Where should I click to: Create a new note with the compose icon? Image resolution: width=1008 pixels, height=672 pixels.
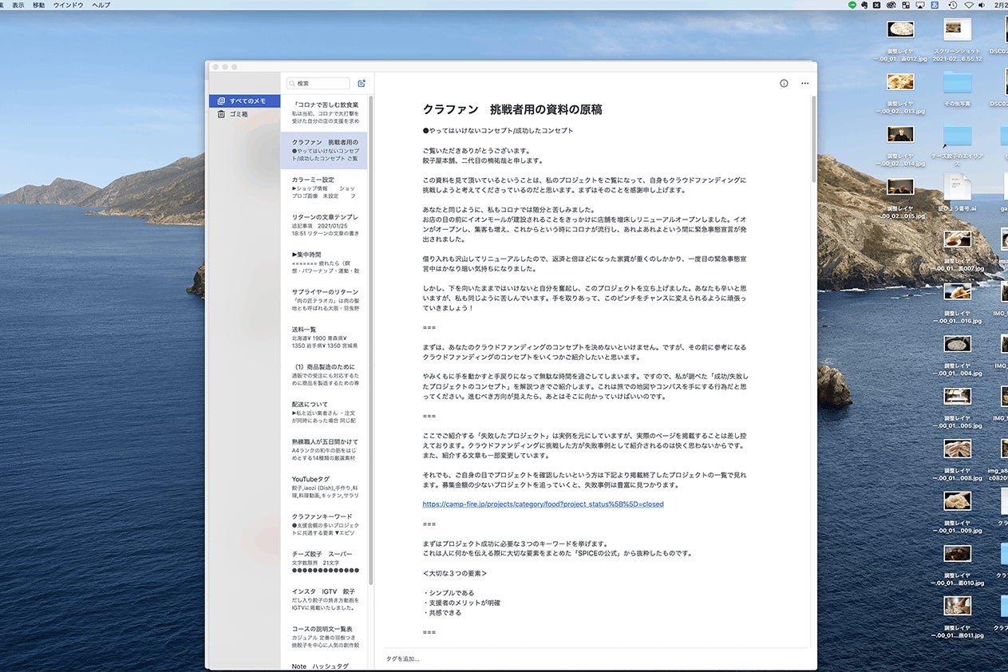coord(362,83)
